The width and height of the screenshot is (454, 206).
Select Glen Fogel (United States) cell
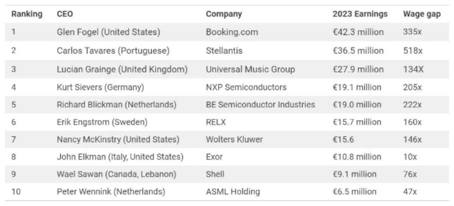(x=108, y=32)
